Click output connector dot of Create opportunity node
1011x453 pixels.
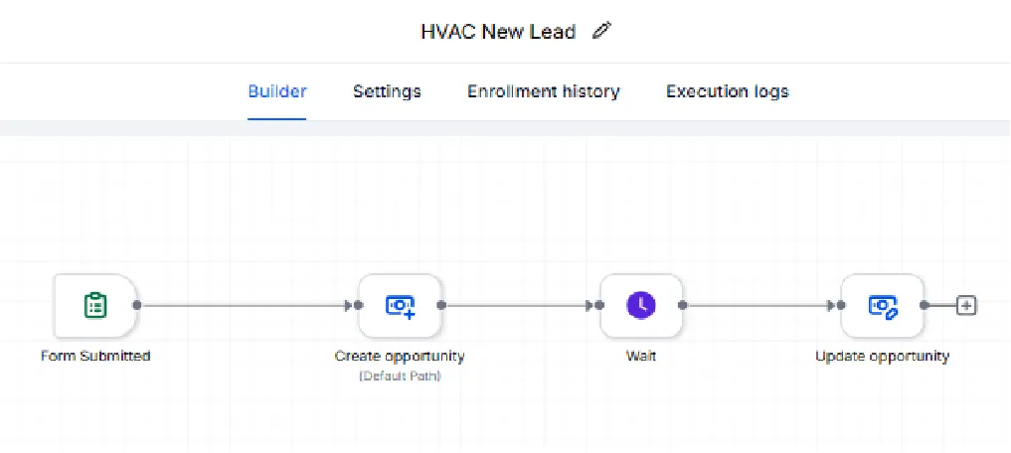coord(441,305)
